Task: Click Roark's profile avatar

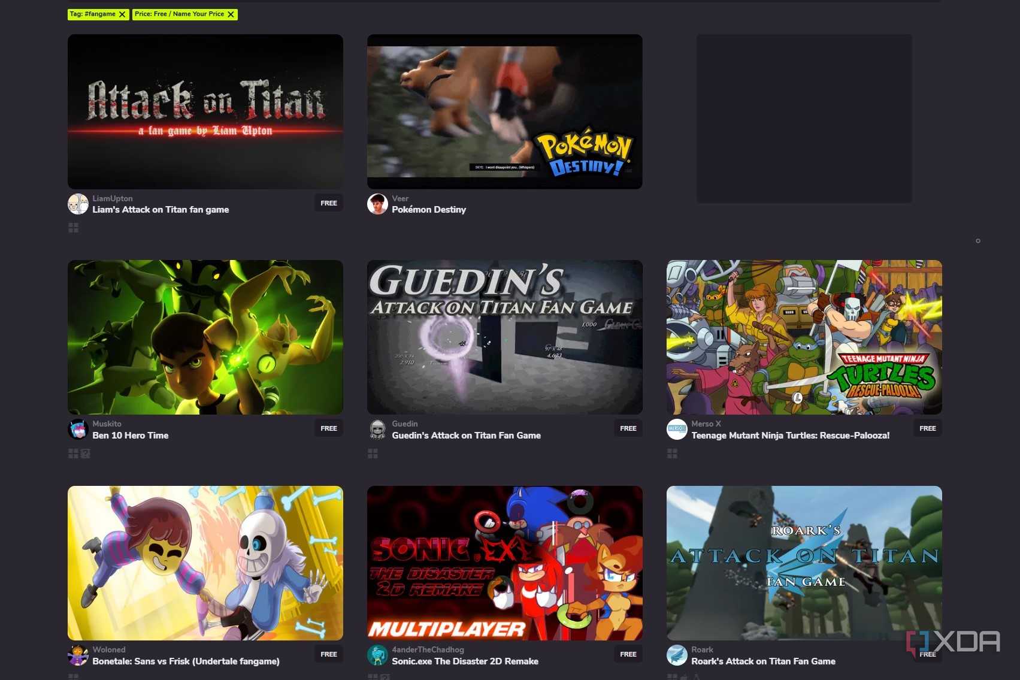Action: tap(677, 655)
